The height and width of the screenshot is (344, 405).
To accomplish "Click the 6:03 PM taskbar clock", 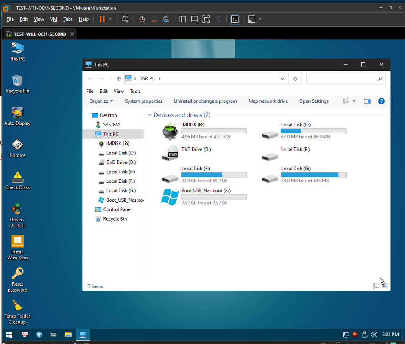I will (x=390, y=335).
